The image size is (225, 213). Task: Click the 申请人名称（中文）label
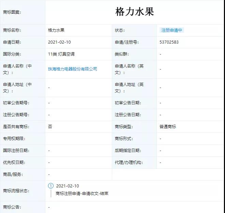tap(17, 69)
